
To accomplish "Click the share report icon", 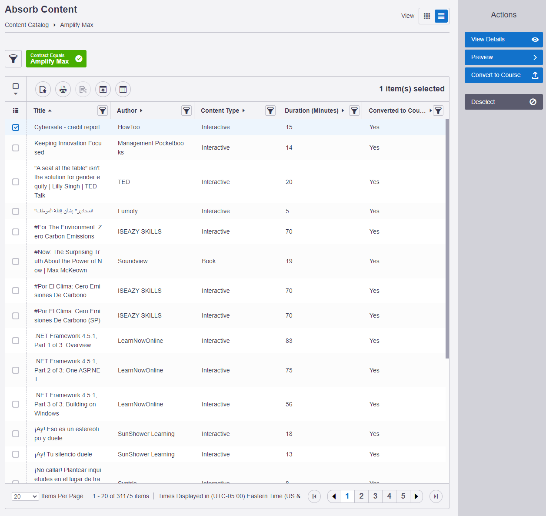I will pyautogui.click(x=83, y=89).
